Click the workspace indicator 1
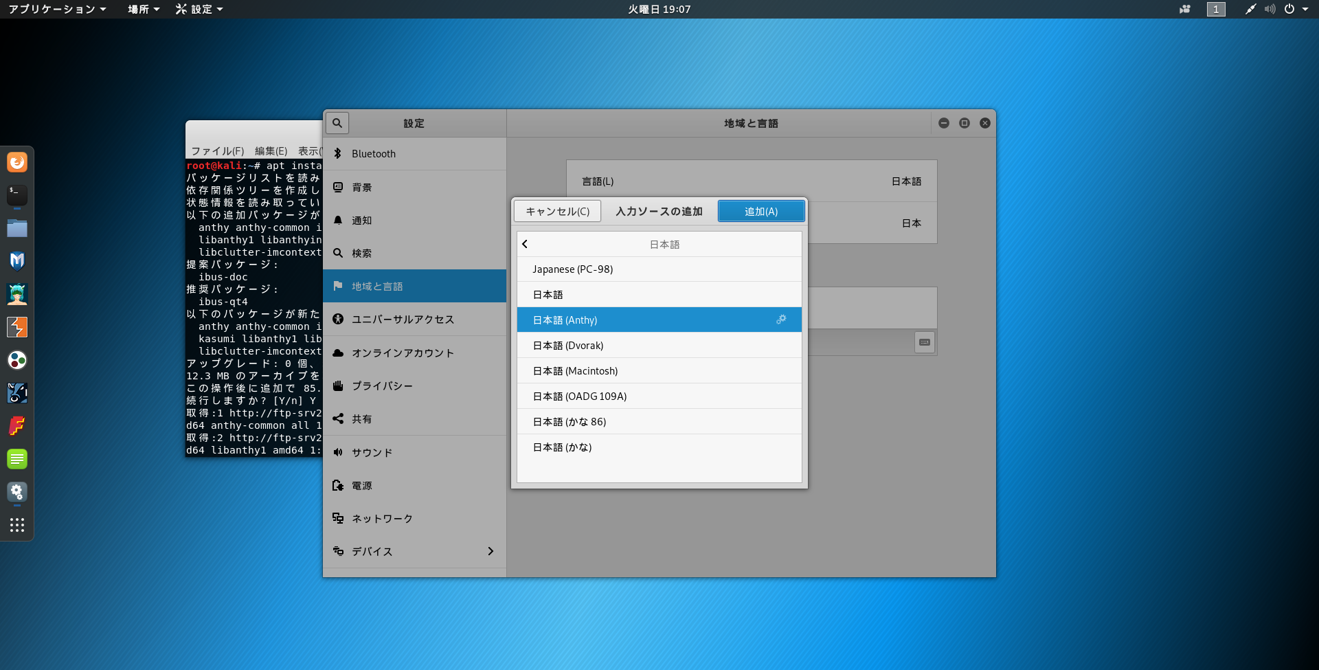Screen dimensions: 1319x670 pyautogui.click(x=1216, y=9)
